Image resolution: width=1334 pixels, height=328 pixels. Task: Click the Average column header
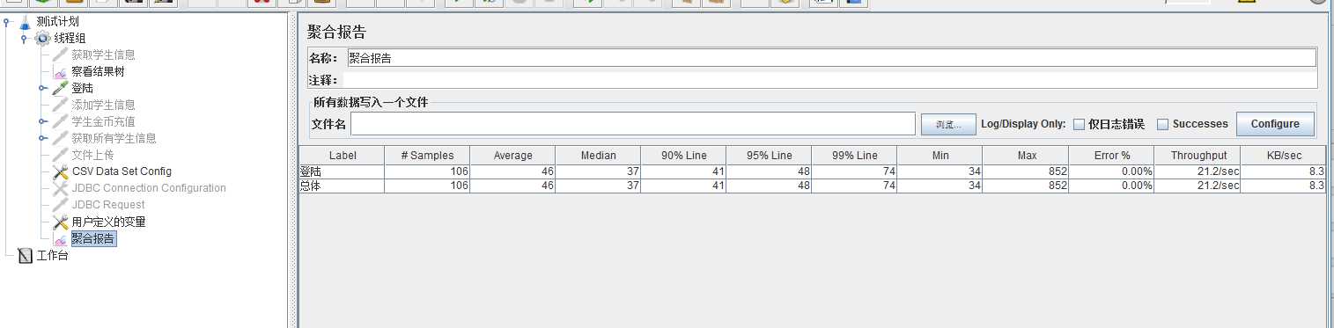pyautogui.click(x=512, y=155)
